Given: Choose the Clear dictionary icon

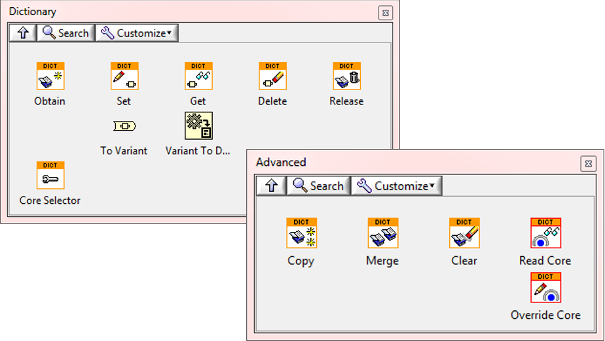Looking at the screenshot, I should tap(464, 233).
